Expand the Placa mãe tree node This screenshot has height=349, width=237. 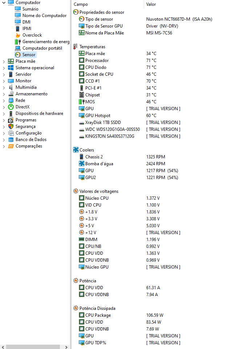(4, 62)
